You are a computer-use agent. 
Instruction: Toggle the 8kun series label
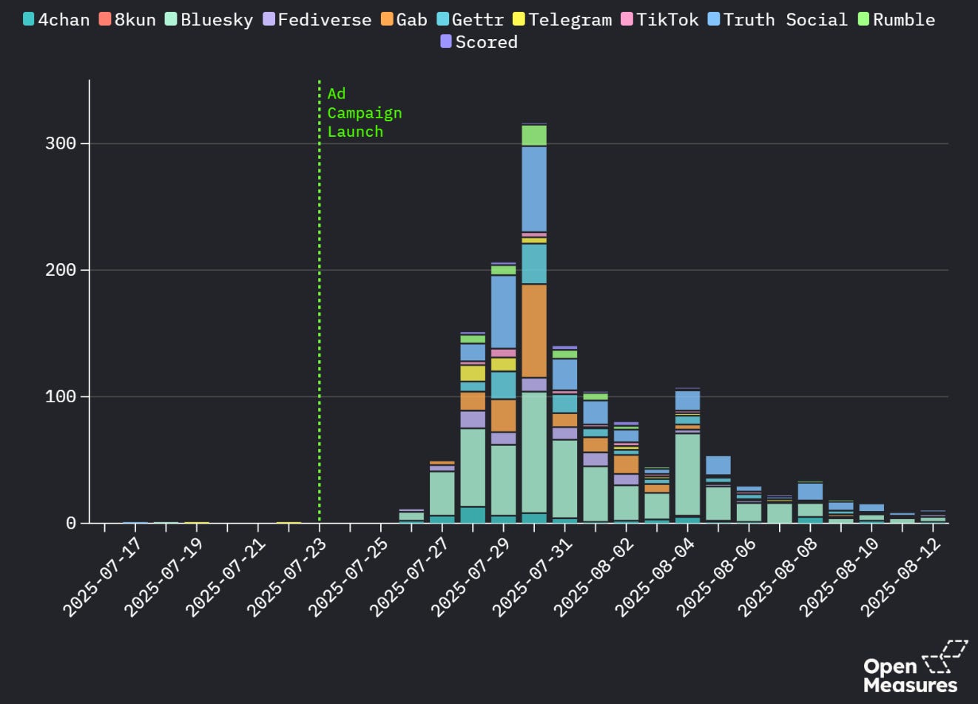135,19
